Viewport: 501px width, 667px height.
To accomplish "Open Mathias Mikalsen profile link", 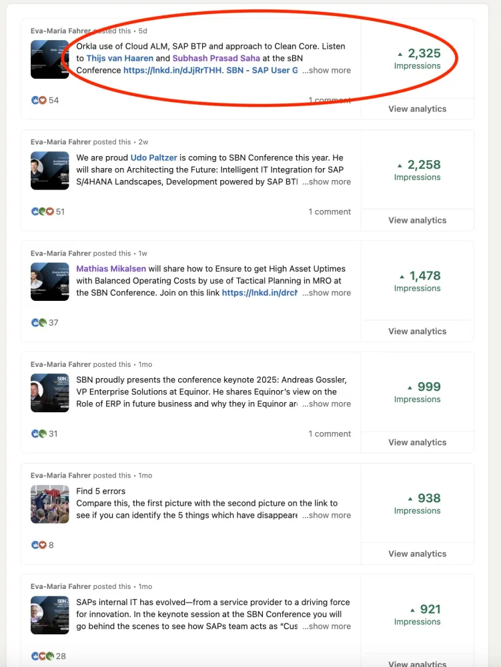I will 111,268.
